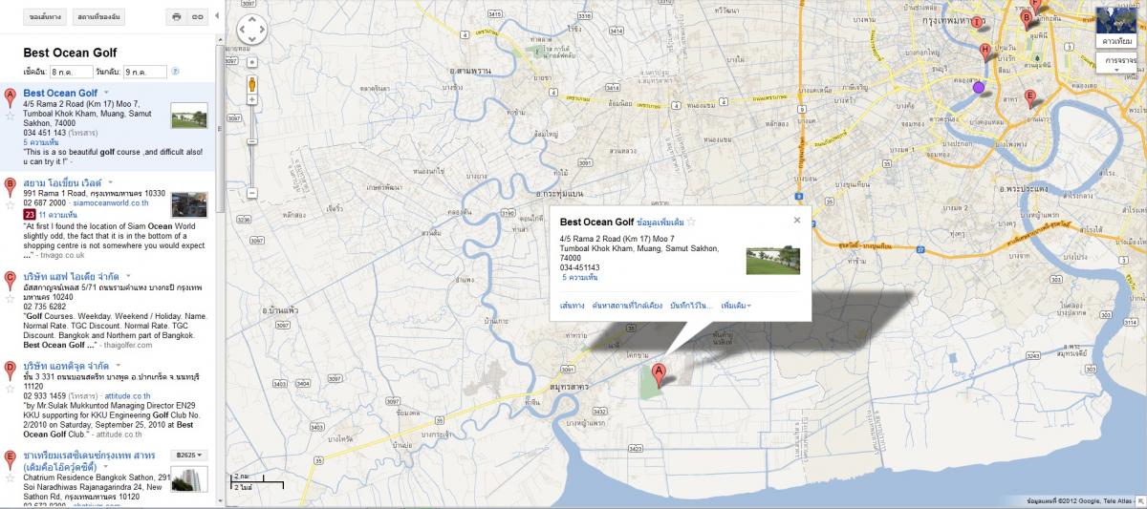1147x509 pixels.
Task: Open the Best Ocean Golf list thumbnail photo
Action: [x=189, y=116]
